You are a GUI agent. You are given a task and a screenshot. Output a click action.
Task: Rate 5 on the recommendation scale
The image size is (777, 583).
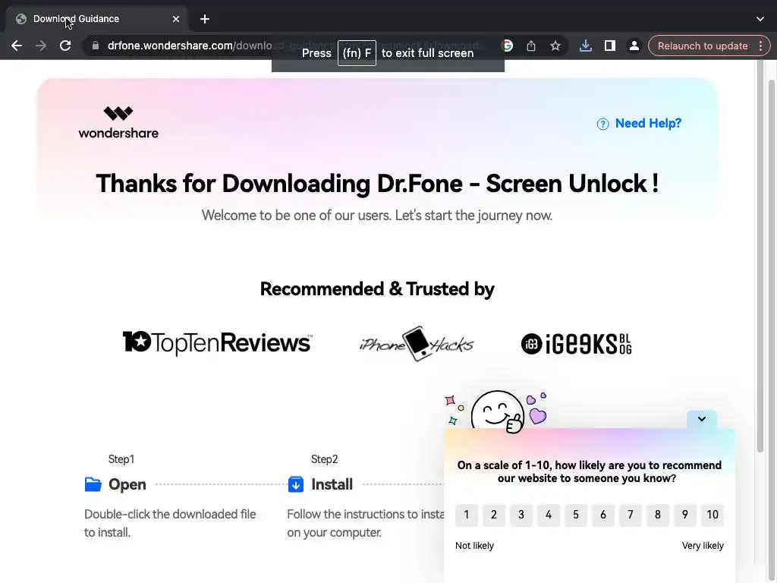pos(576,515)
